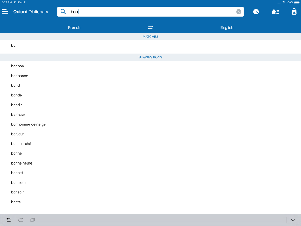Collapse the keyboard bar with chevron
This screenshot has height=226, width=301.
tap(293, 220)
